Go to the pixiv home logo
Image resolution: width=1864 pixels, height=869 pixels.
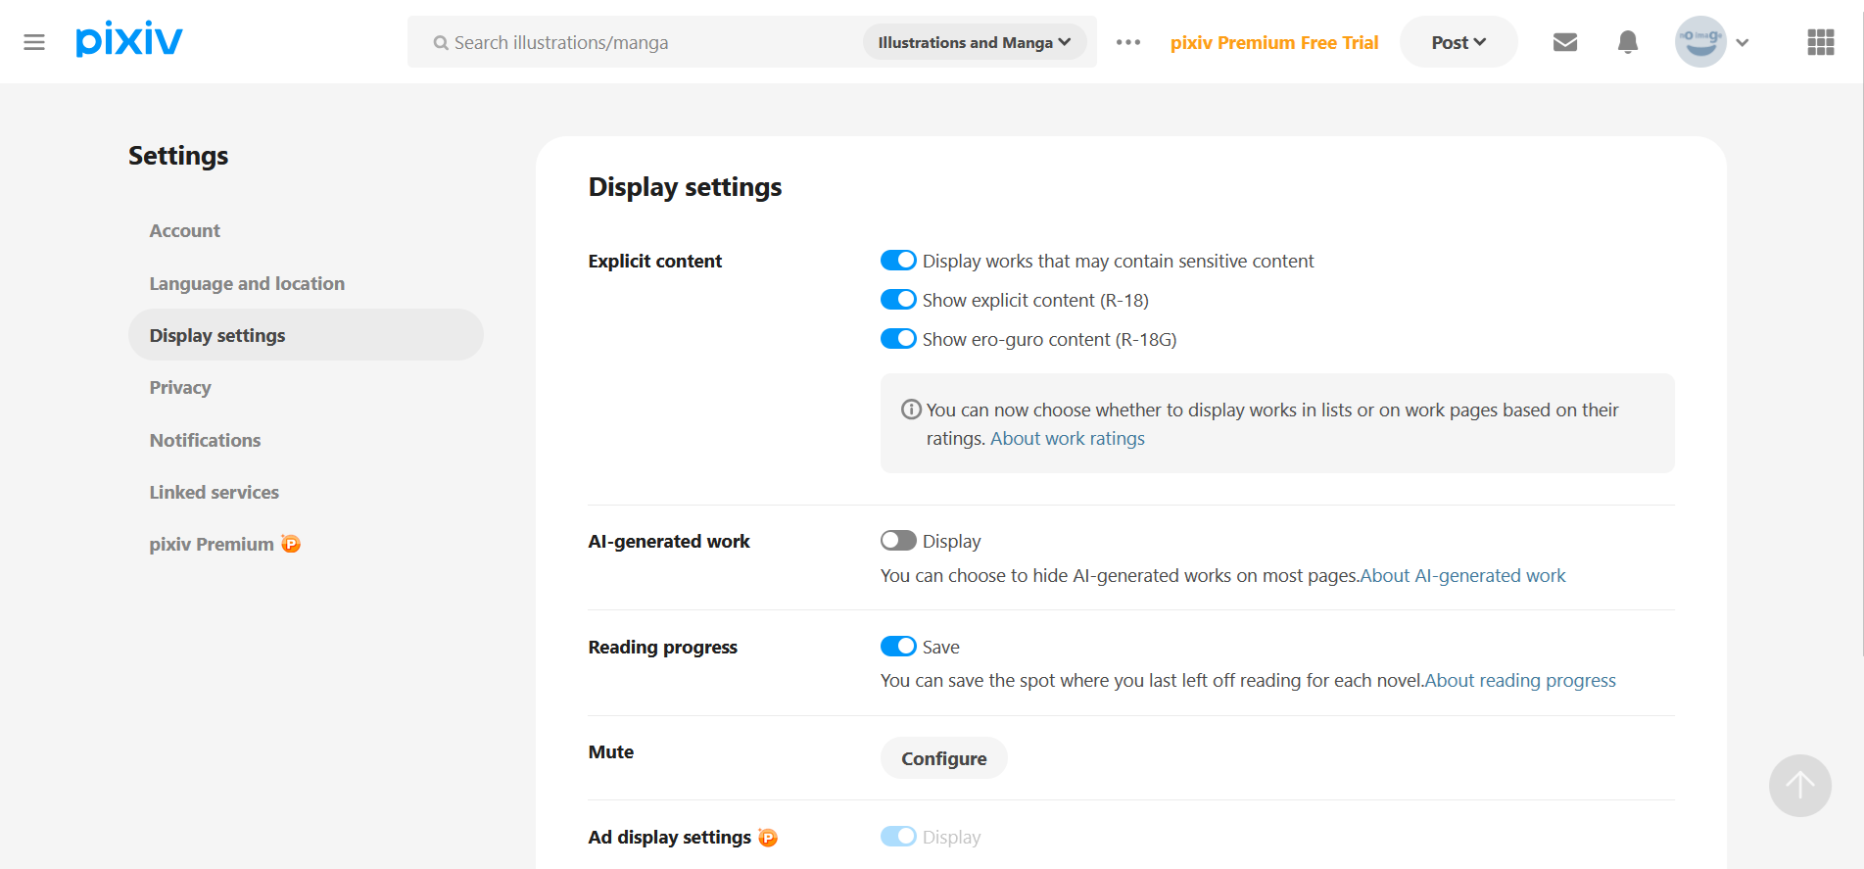pos(129,39)
